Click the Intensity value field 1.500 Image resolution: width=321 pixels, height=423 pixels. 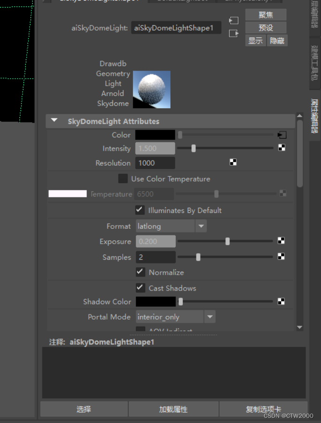point(155,148)
